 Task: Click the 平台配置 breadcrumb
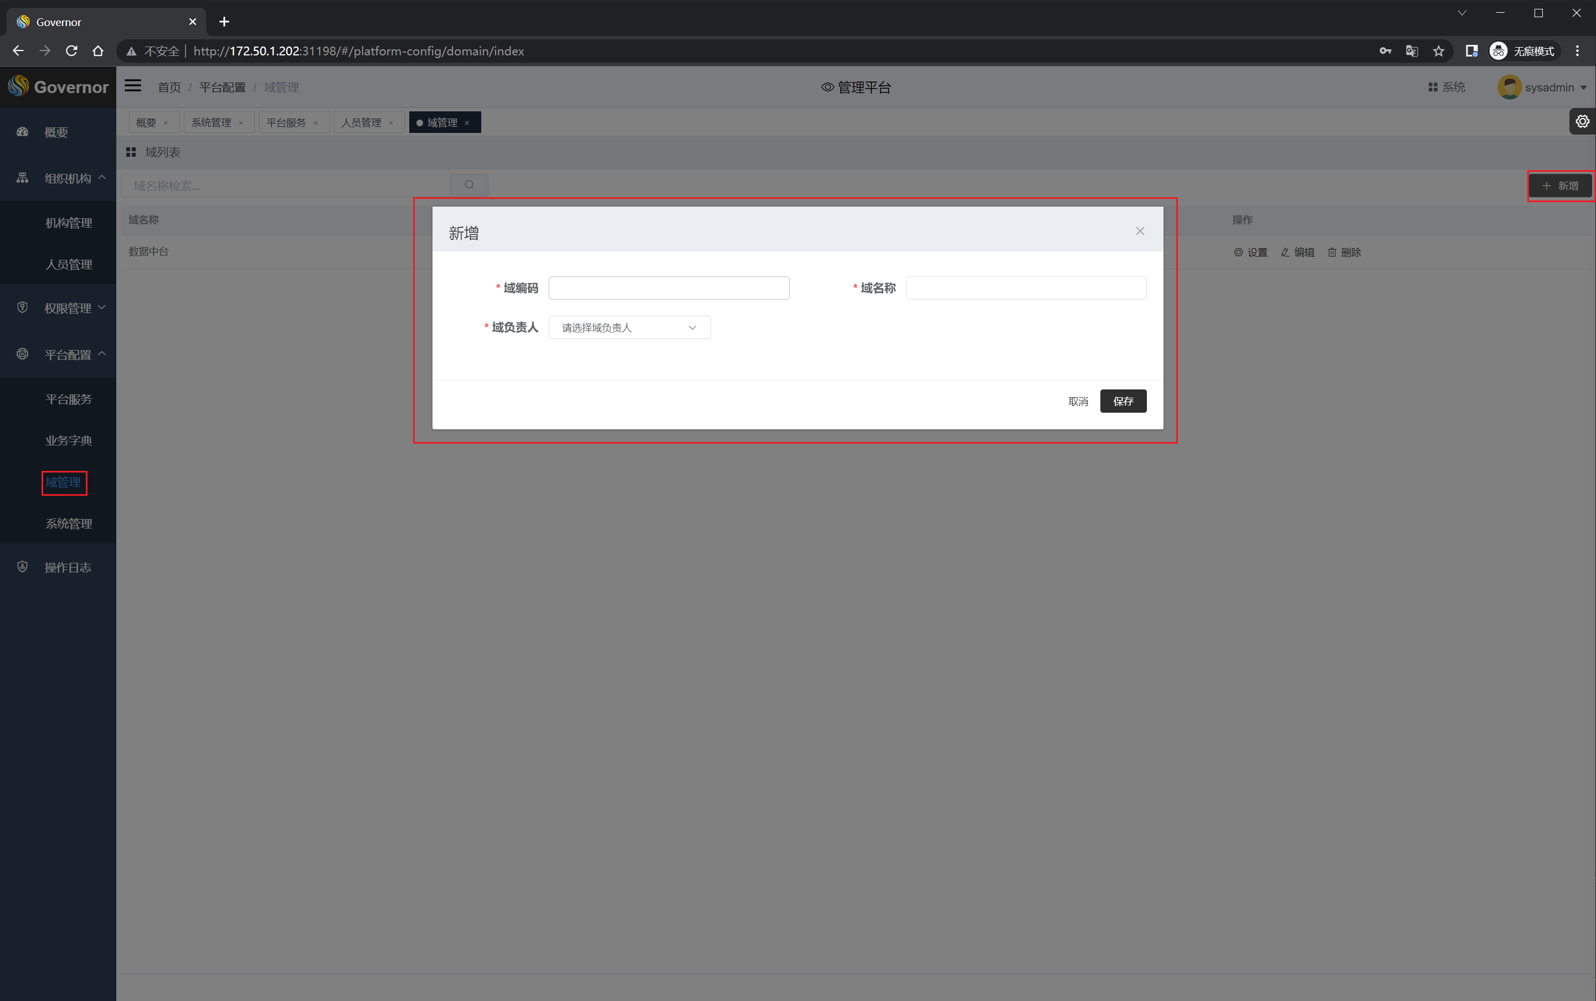pyautogui.click(x=222, y=88)
